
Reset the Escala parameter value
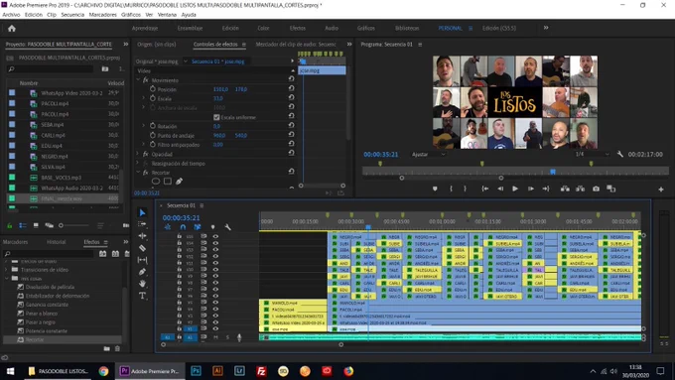pos(292,98)
